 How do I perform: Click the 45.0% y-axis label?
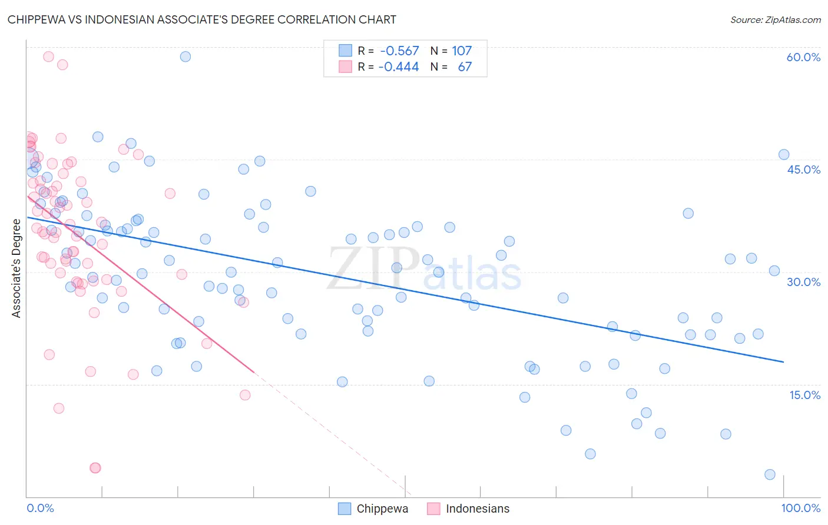pos(803,170)
